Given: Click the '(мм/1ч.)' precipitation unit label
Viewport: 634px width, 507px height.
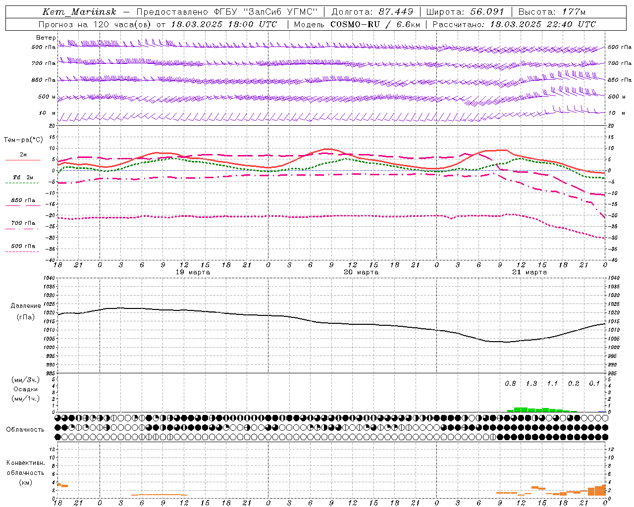Looking at the screenshot, I should click(x=26, y=399).
